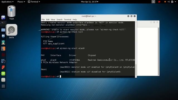This screenshot has height=100, width=178.
Task: Launch Faraday red F icon in dock
Action: 3,67
